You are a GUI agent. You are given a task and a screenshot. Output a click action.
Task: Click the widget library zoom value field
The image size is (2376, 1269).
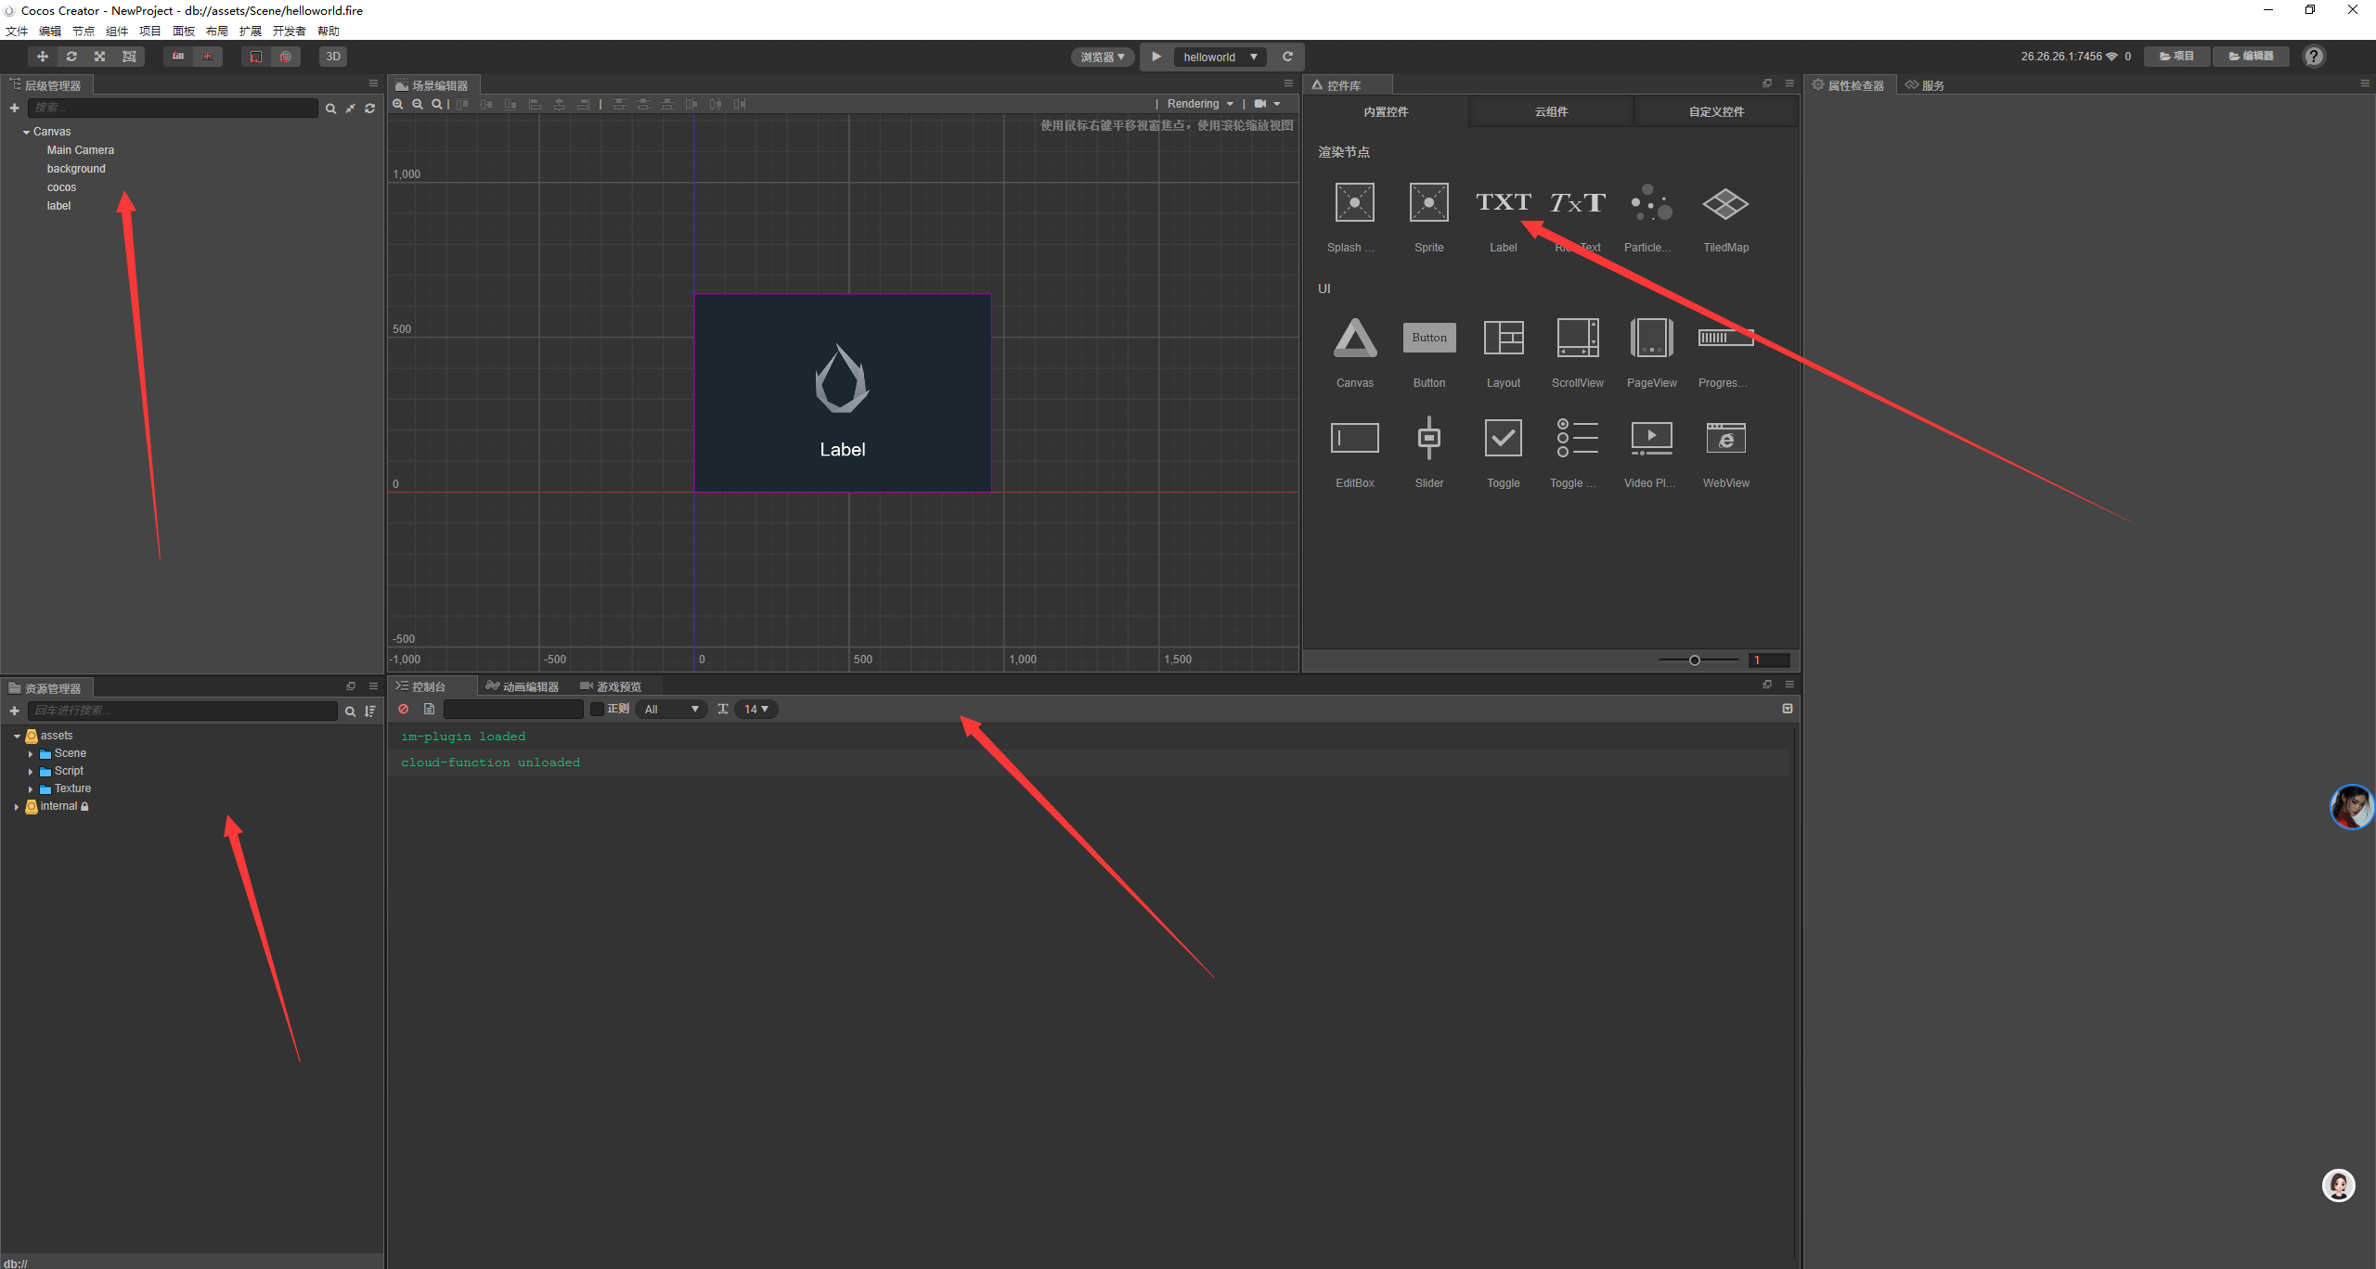pos(1768,660)
